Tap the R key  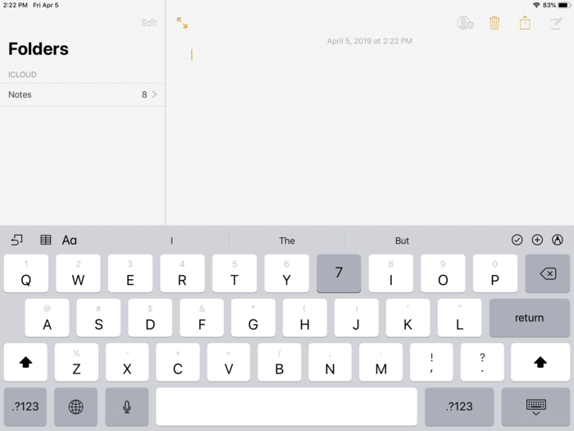(x=182, y=273)
